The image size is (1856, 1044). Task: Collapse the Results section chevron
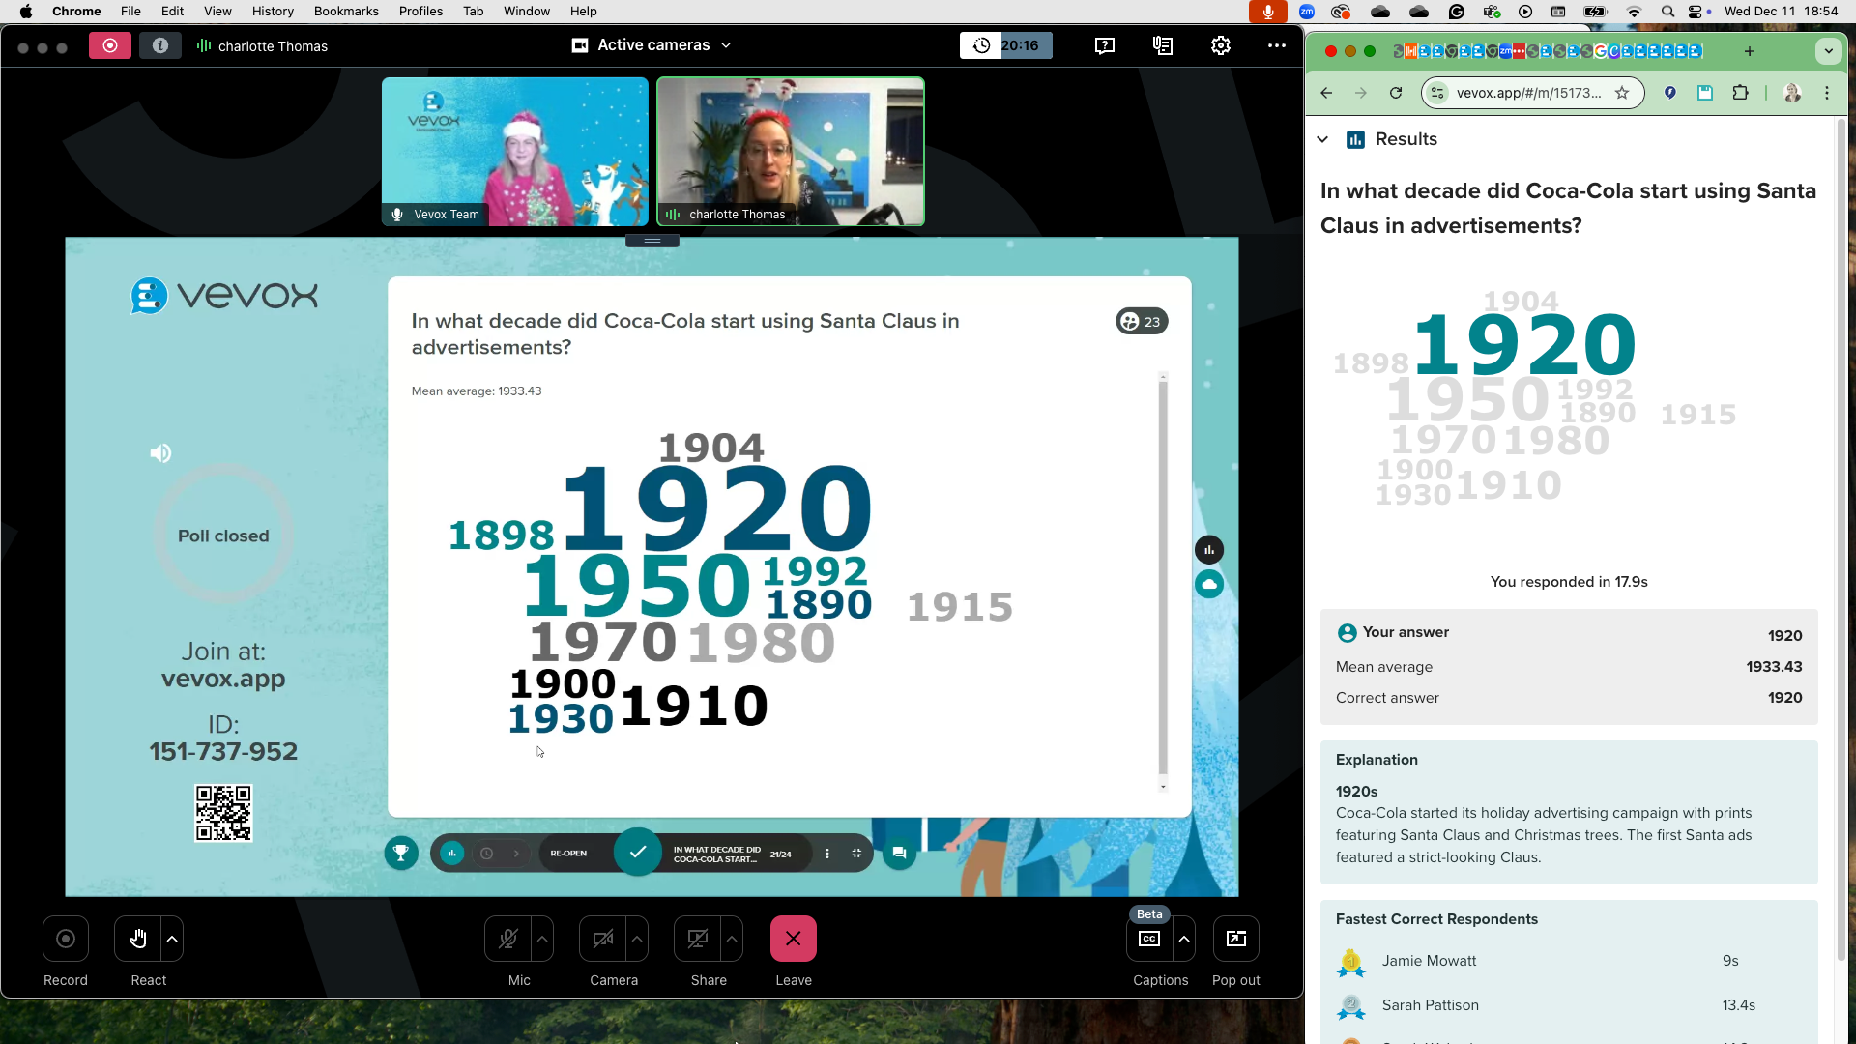coord(1322,139)
